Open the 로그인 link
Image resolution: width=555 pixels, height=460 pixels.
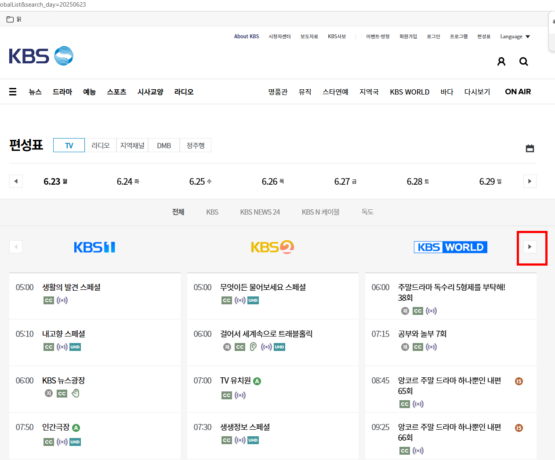[433, 37]
